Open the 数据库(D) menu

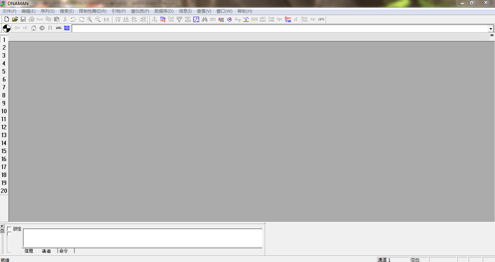click(164, 11)
